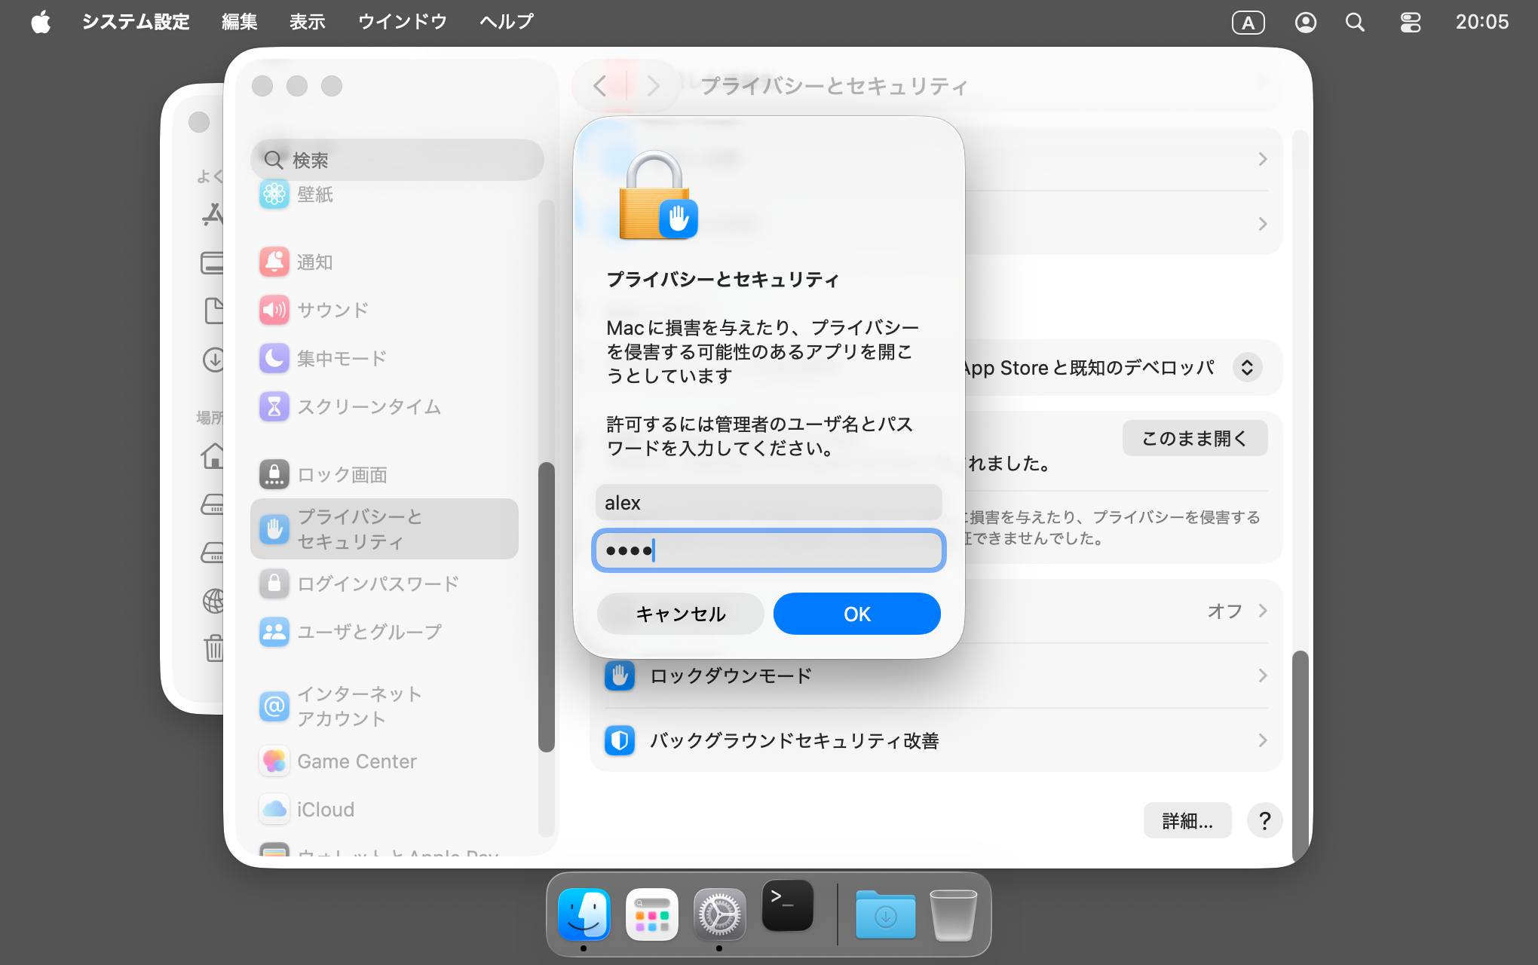Open Focus mode (集中モード) moon icon
Viewport: 1538px width, 965px height.
point(274,358)
